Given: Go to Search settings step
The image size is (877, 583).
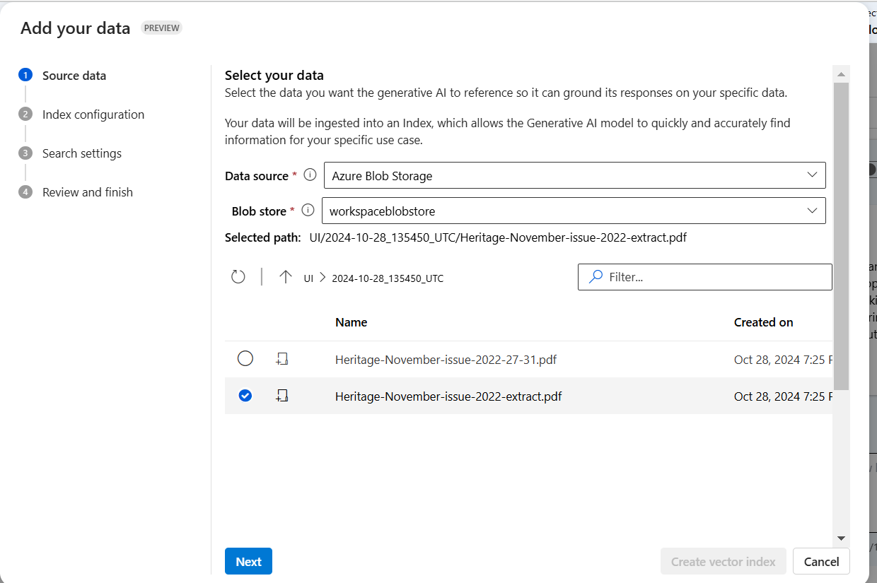Looking at the screenshot, I should click(82, 153).
